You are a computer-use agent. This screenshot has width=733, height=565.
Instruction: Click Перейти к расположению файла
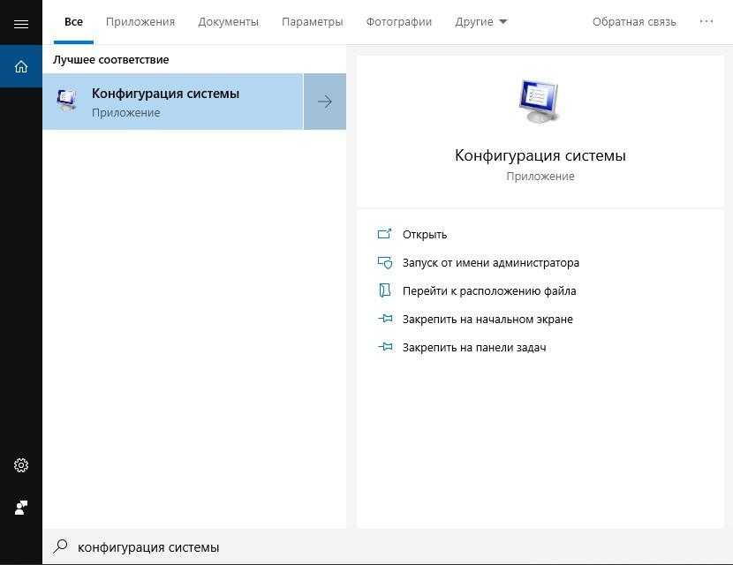pyautogui.click(x=488, y=290)
